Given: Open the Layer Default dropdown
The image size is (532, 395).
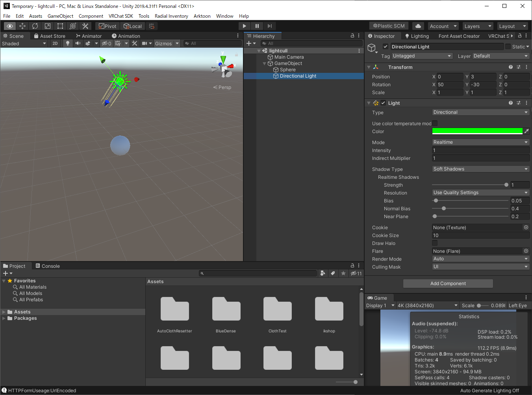Looking at the screenshot, I should (x=501, y=56).
